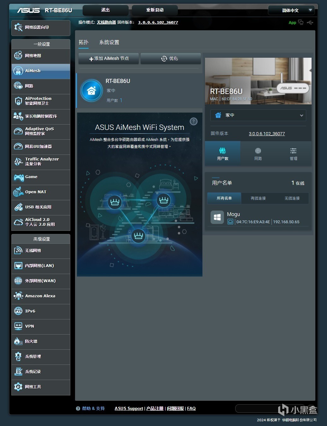
Task: Click the footer search input field
Action: [x=271, y=409]
